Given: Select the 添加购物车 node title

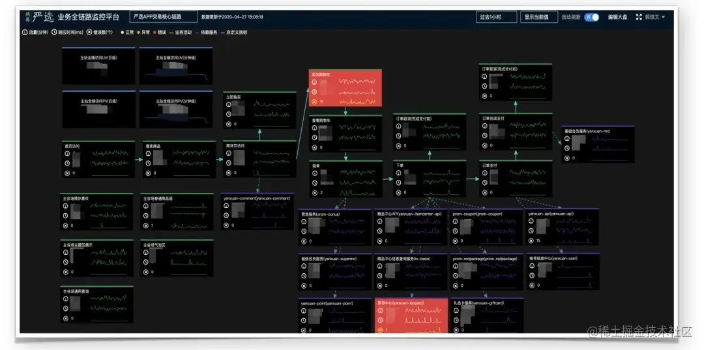Looking at the screenshot, I should [x=321, y=76].
